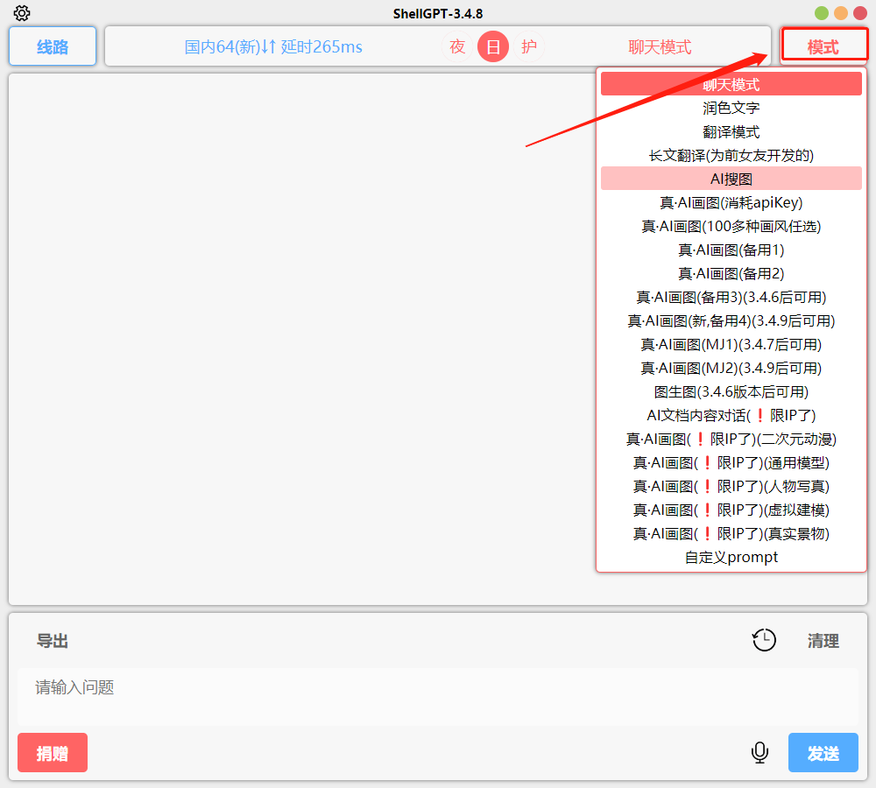Open the settings gear icon
Screen dimensions: 876x788
click(22, 13)
